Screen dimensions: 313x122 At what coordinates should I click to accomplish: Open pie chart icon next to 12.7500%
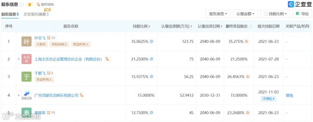point(152,113)
